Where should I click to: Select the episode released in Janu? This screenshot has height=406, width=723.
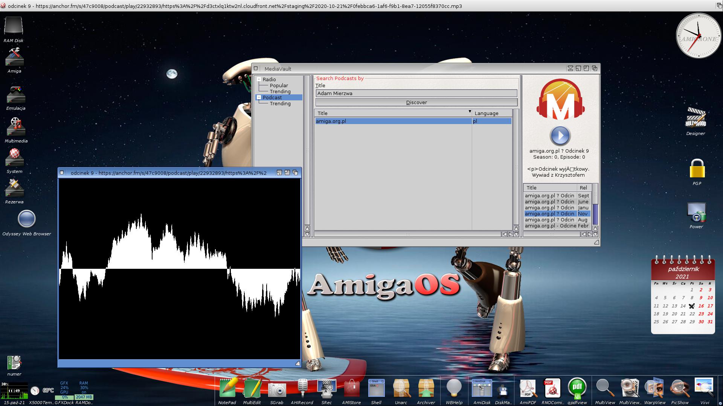tap(557, 208)
